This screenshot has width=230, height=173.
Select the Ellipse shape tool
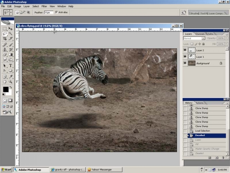click(x=10, y=71)
